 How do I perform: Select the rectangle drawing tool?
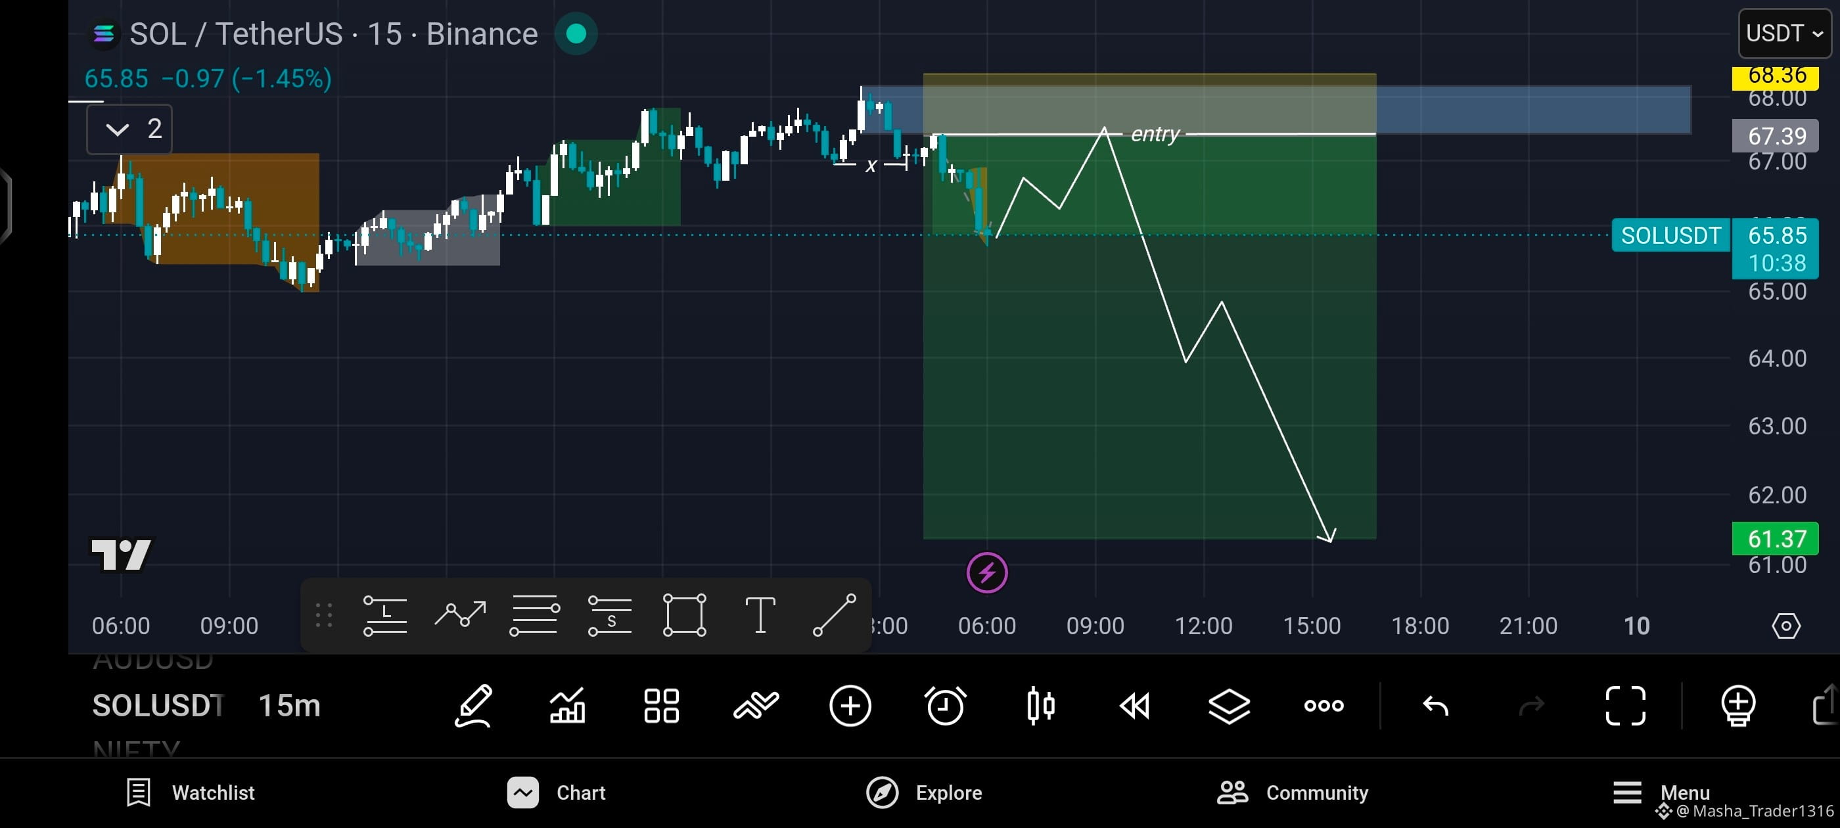(684, 615)
